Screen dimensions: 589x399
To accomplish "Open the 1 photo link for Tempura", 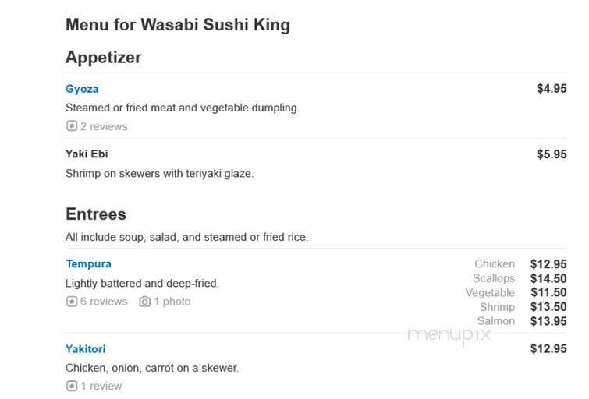I will click(172, 302).
